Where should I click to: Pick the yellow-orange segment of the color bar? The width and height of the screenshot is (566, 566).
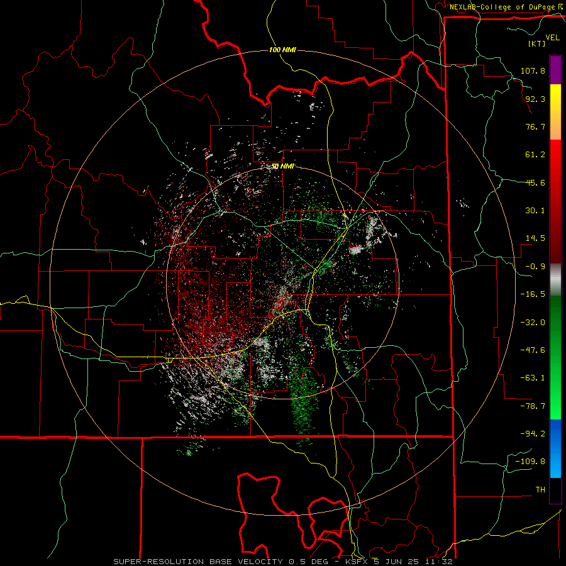(555, 112)
